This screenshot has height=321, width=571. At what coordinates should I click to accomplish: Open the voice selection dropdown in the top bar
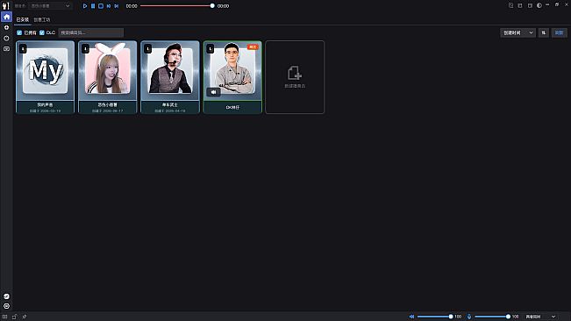50,6
